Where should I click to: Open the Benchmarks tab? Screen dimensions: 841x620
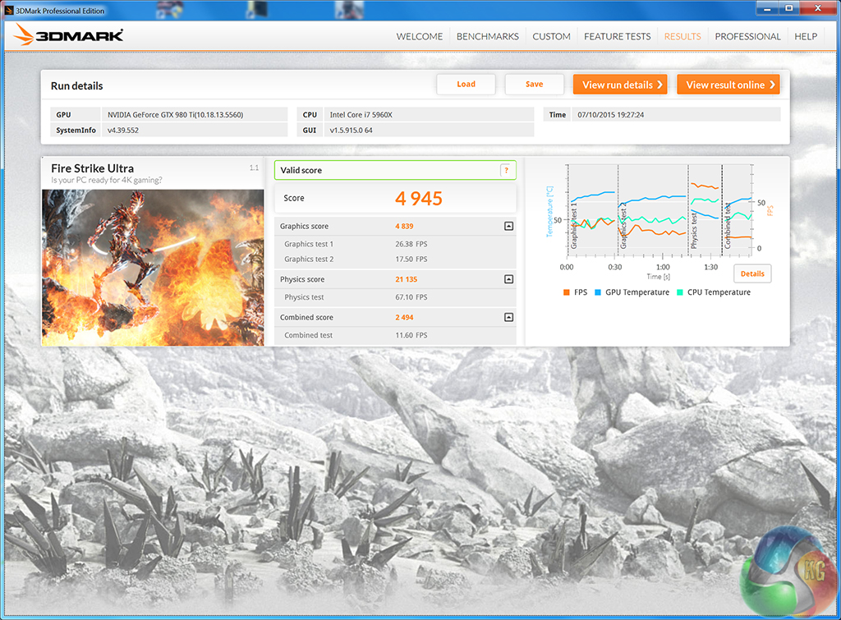487,36
